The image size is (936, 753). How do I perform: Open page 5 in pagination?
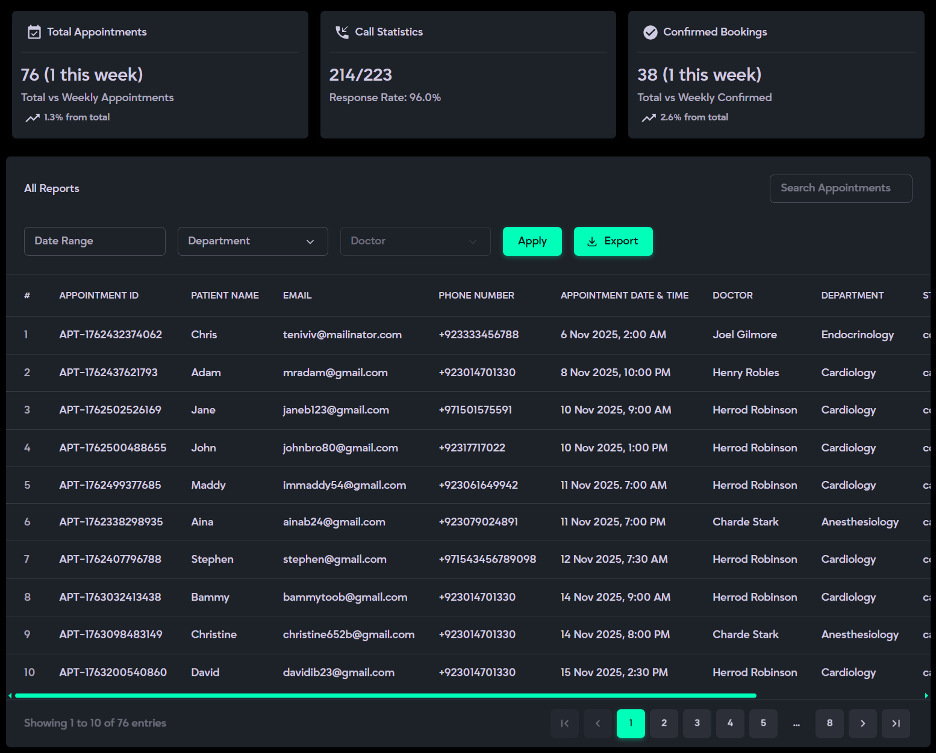763,724
